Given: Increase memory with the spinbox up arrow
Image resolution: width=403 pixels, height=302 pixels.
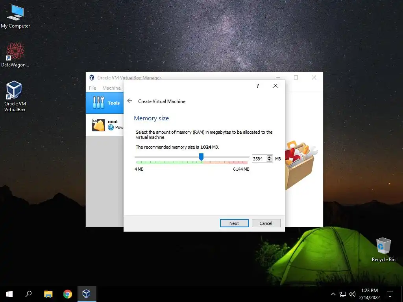Looking at the screenshot, I should [269, 157].
